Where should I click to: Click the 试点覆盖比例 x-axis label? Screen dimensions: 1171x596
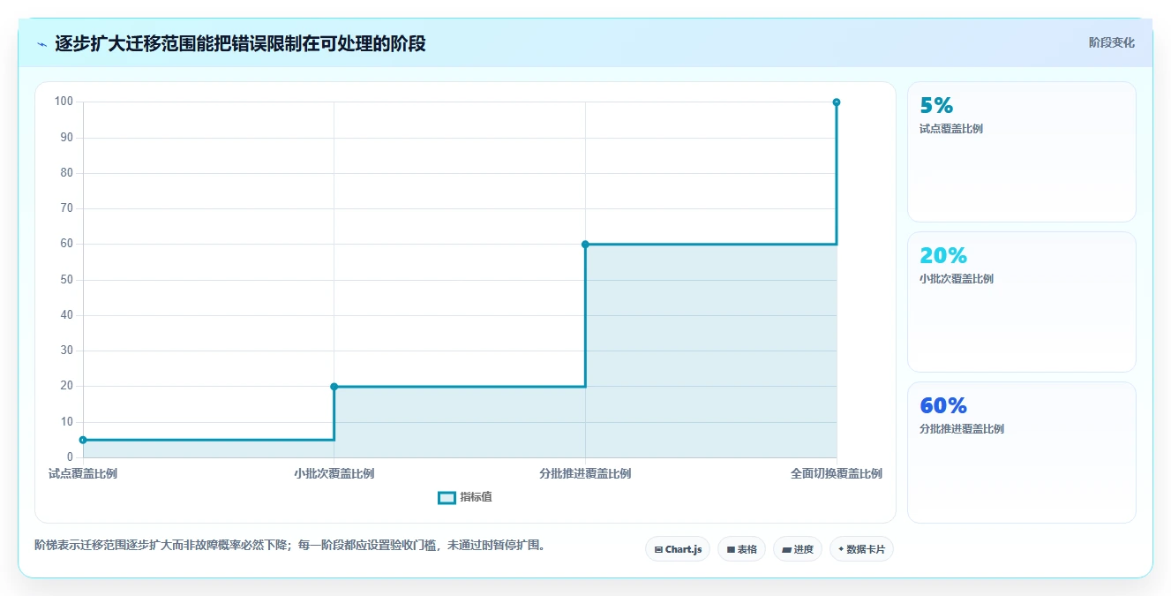[x=83, y=473]
